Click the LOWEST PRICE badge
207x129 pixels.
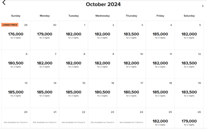(10, 25)
